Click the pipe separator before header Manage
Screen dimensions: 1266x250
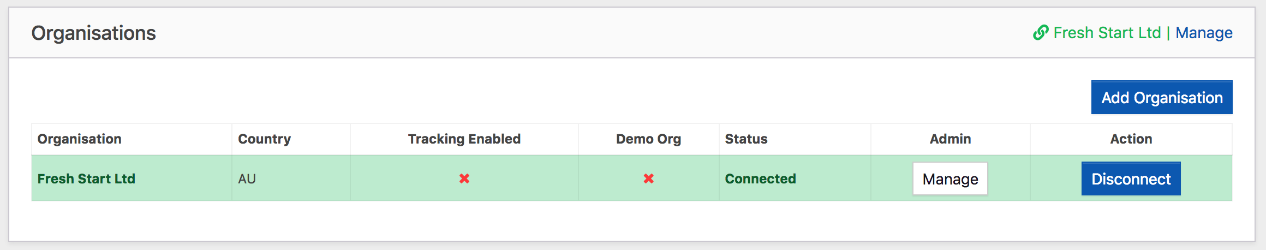[x=1168, y=33]
